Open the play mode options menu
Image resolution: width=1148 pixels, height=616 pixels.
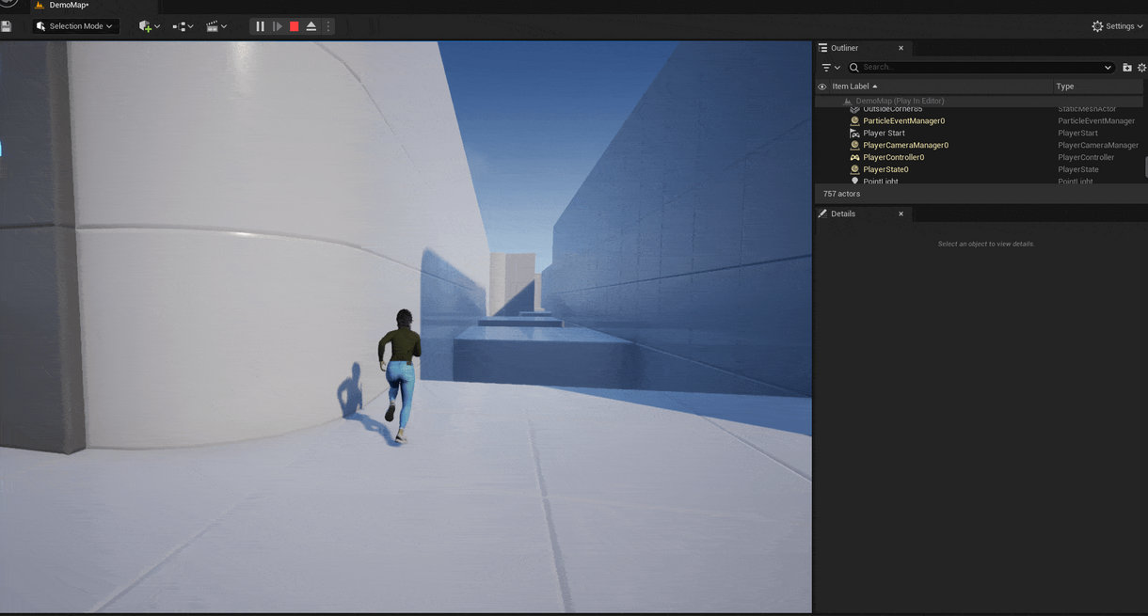click(x=328, y=26)
